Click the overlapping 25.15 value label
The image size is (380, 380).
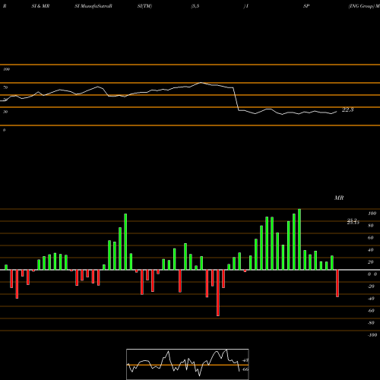coord(353,222)
